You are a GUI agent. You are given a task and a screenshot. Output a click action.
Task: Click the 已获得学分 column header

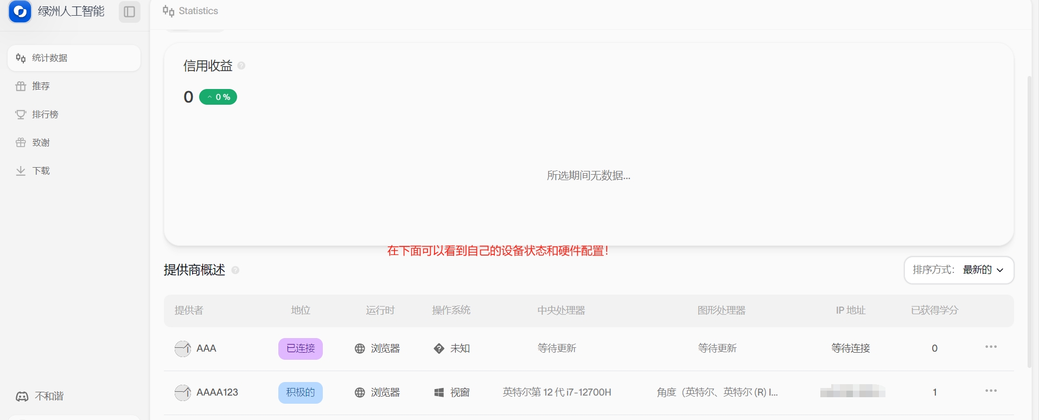pyautogui.click(x=935, y=310)
